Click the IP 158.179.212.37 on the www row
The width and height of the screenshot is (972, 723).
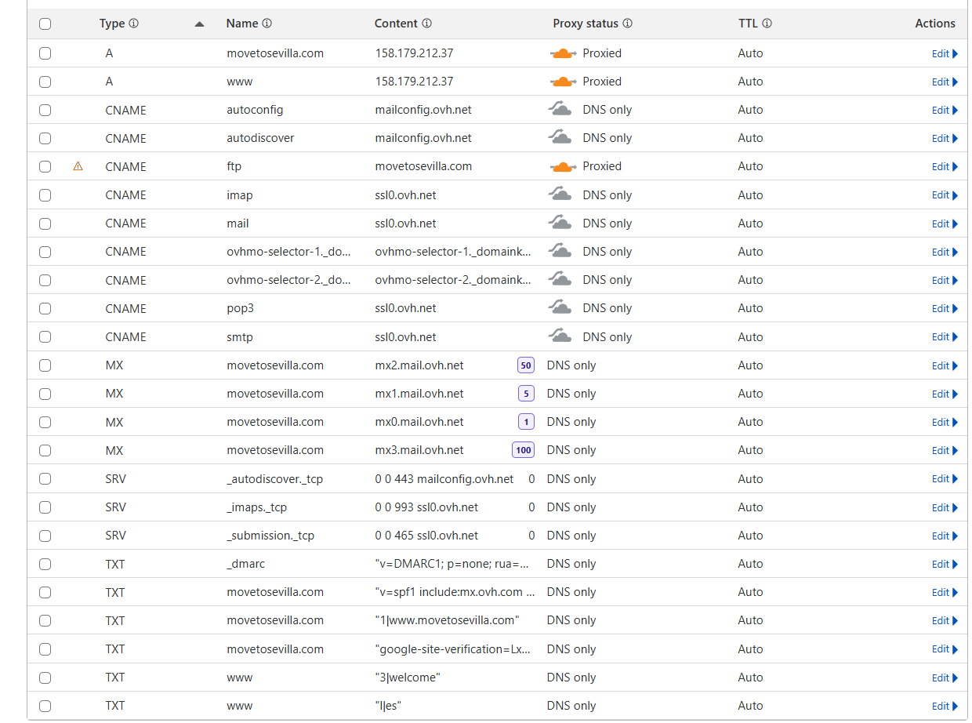pyautogui.click(x=414, y=82)
